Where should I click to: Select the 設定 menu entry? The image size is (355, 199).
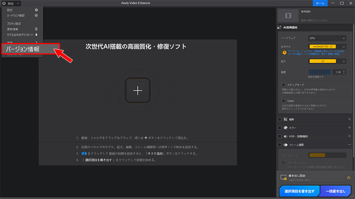[x=22, y=10]
